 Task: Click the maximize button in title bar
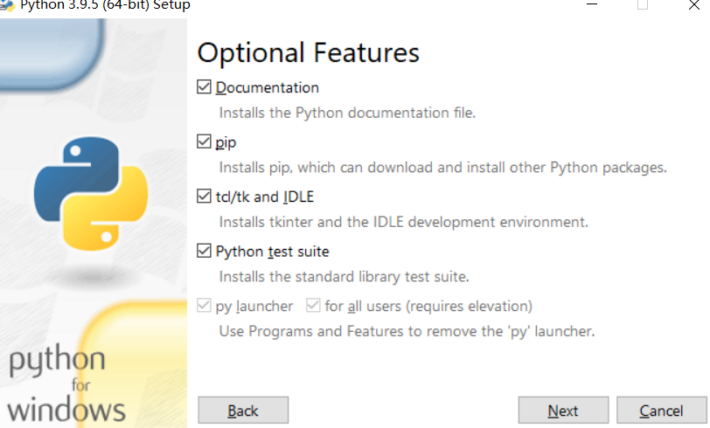tap(643, 4)
